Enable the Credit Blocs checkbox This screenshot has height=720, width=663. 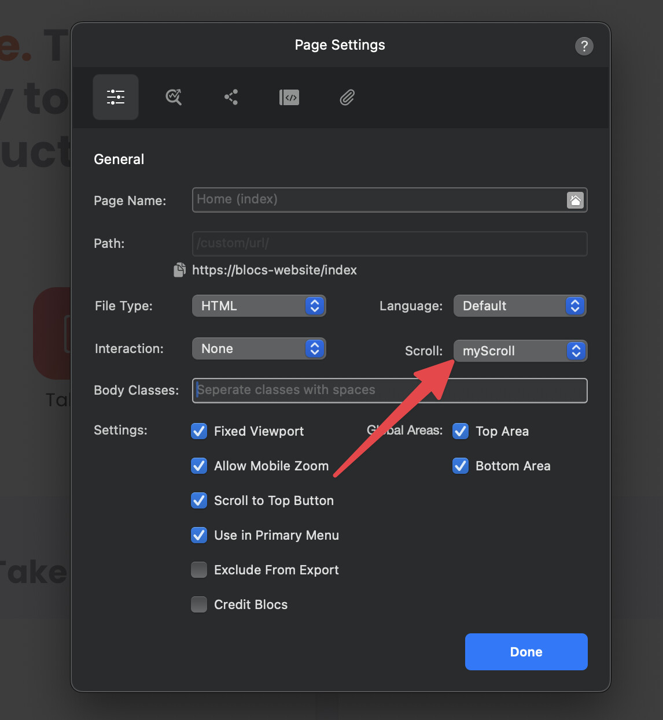tap(199, 604)
